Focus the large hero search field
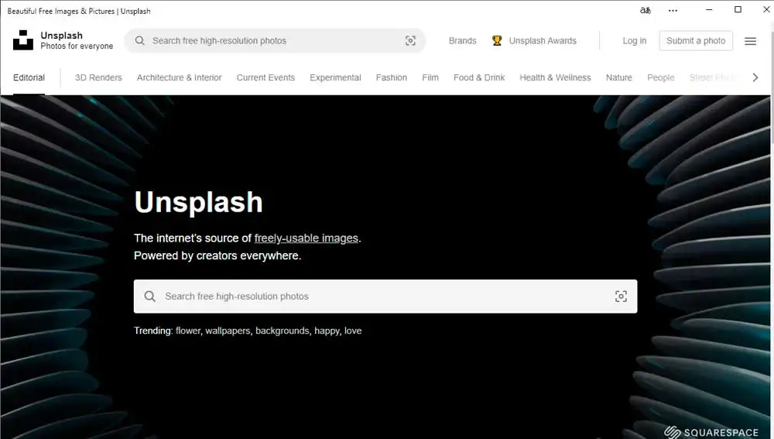This screenshot has height=439, width=774. click(x=385, y=297)
